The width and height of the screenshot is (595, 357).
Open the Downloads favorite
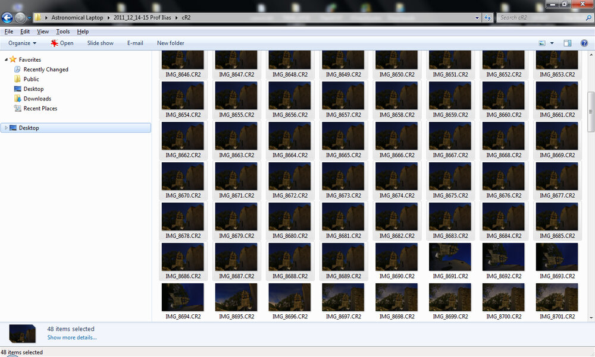[37, 99]
